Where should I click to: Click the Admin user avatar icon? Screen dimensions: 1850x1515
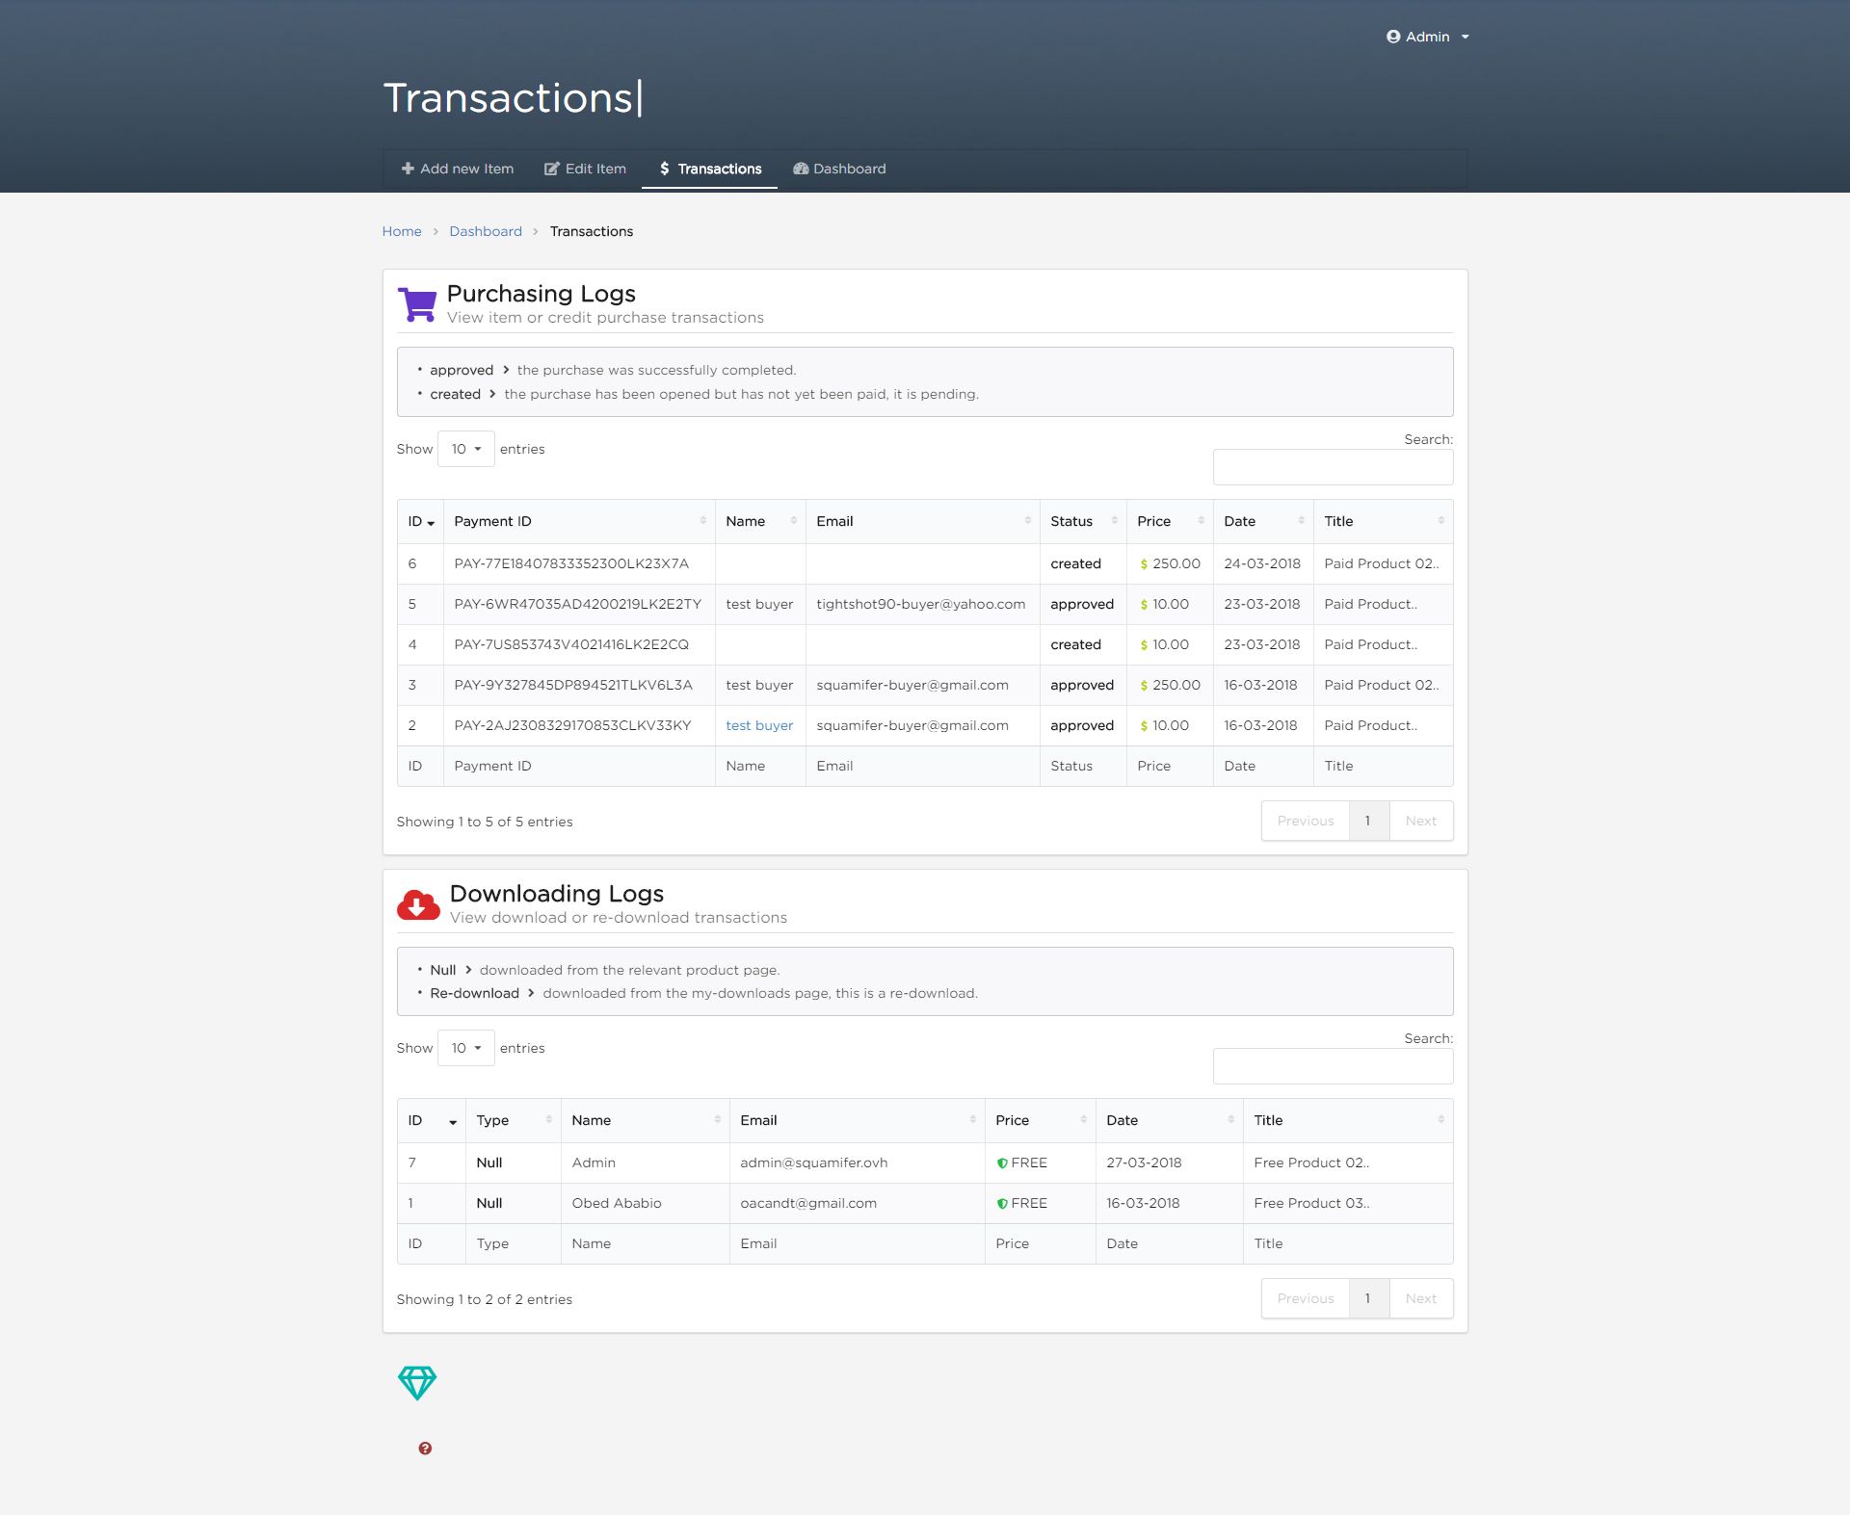click(x=1392, y=37)
